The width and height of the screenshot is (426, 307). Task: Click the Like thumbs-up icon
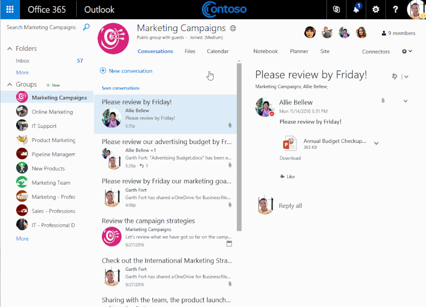(282, 177)
